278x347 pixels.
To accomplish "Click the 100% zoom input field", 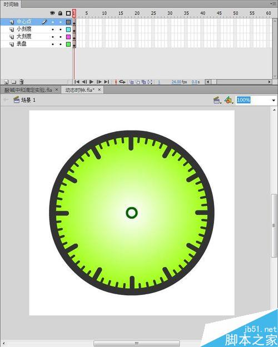I will coord(253,100).
